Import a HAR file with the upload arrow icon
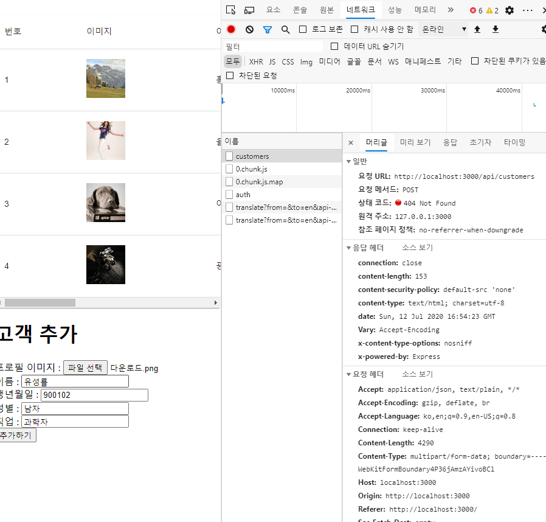Screen dimensions: 546x522 point(477,29)
